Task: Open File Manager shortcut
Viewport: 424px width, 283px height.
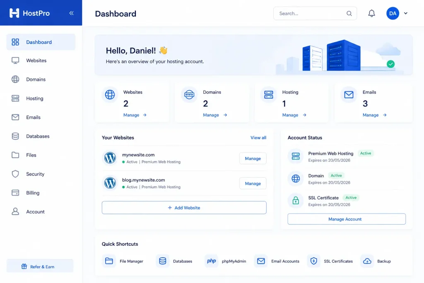Action: pyautogui.click(x=123, y=261)
